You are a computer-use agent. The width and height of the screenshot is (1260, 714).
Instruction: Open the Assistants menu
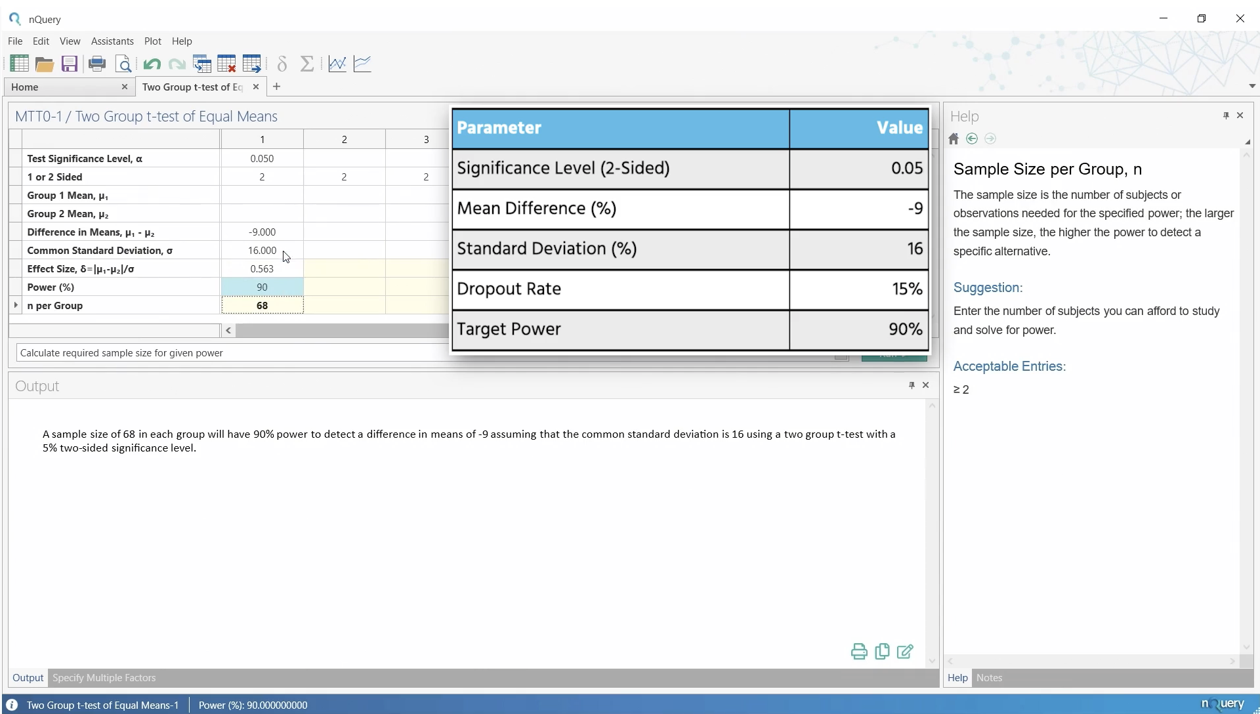112,41
